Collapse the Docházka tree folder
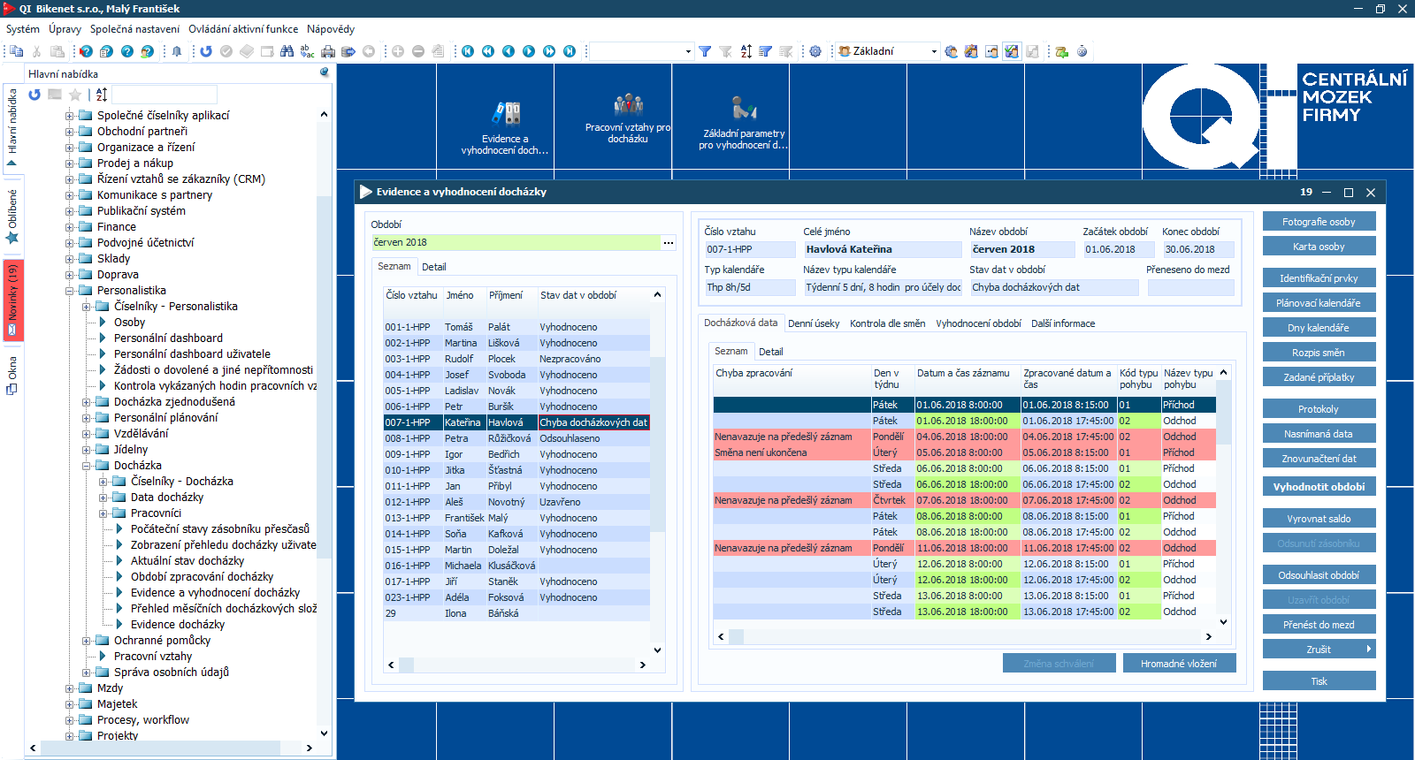1415x760 pixels. (87, 466)
